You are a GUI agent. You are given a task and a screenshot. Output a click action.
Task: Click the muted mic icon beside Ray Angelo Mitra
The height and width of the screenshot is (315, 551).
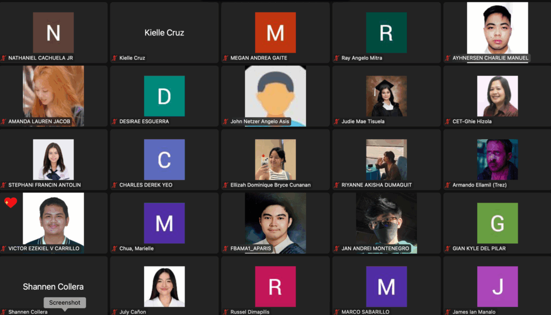tap(337, 58)
